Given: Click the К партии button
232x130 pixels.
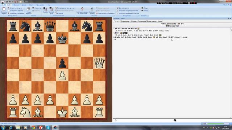Looking at the screenshot, I should click(x=59, y=13).
